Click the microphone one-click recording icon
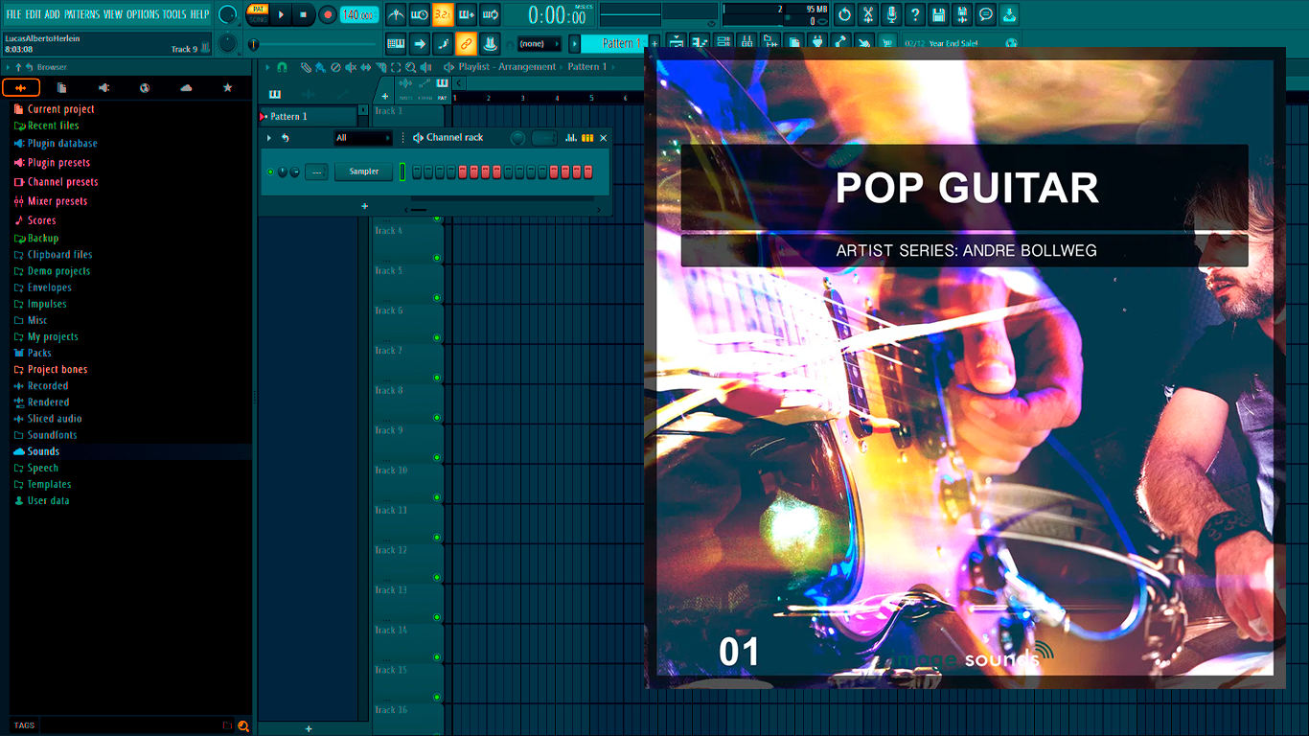The width and height of the screenshot is (1309, 736). (891, 14)
